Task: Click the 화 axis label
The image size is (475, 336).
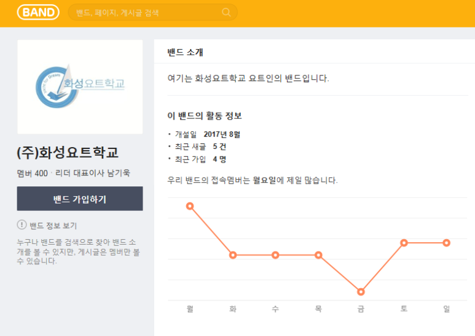Action: click(x=233, y=309)
